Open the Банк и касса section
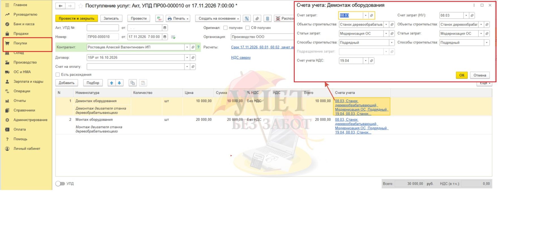Screen dimensions: 543x231 pos(27,24)
